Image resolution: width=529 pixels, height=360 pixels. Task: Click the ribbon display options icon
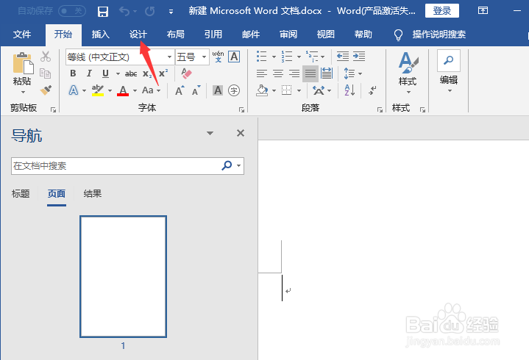483,11
